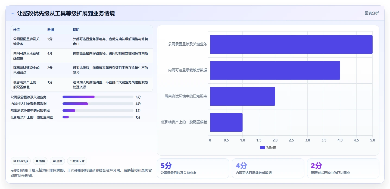Click the 内网可达且承载敏感数据 progress bar
390x189 pixels.
(x=98, y=104)
